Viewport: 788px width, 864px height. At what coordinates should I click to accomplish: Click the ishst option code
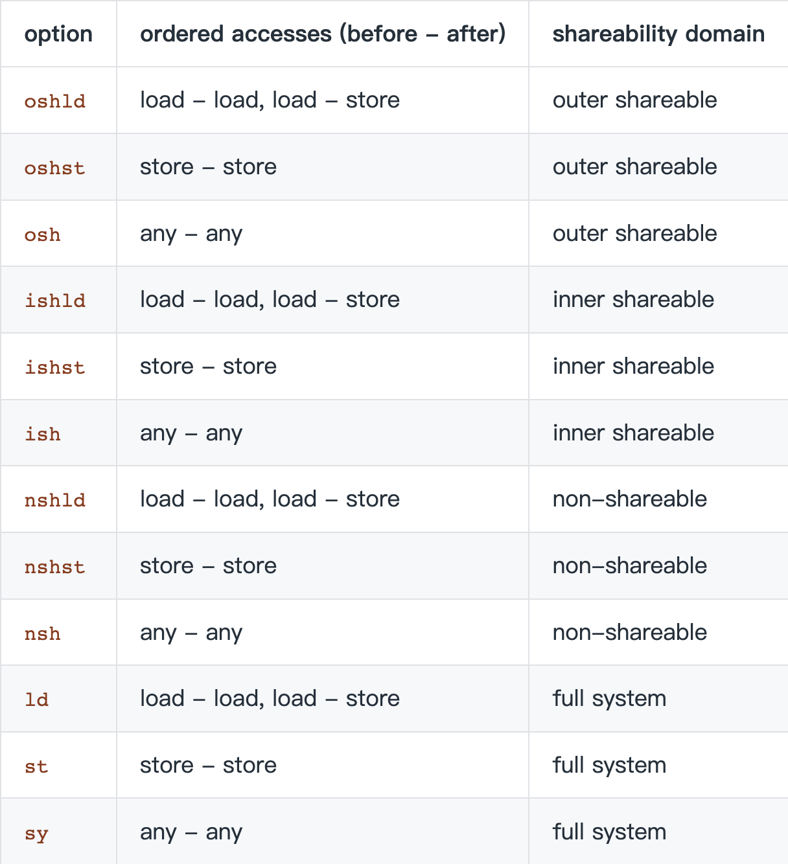(55, 367)
